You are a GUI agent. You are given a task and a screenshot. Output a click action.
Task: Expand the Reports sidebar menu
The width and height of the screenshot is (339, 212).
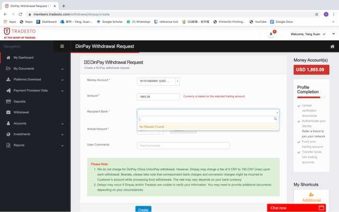35,145
